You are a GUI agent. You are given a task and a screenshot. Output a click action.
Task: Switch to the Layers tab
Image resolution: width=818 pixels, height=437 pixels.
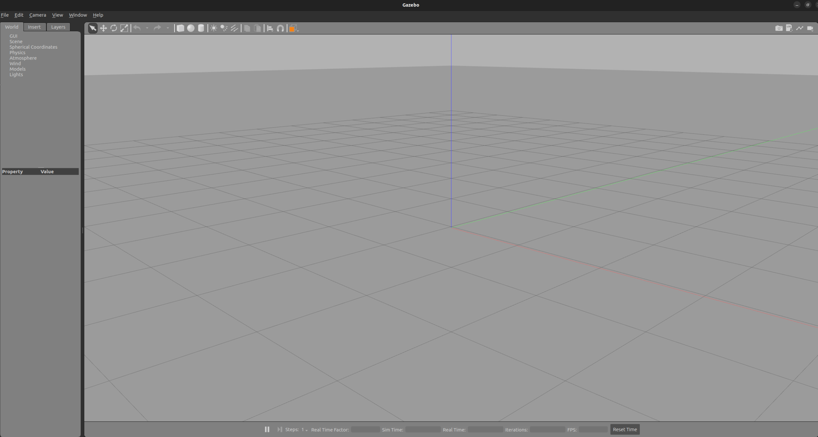[x=58, y=27]
